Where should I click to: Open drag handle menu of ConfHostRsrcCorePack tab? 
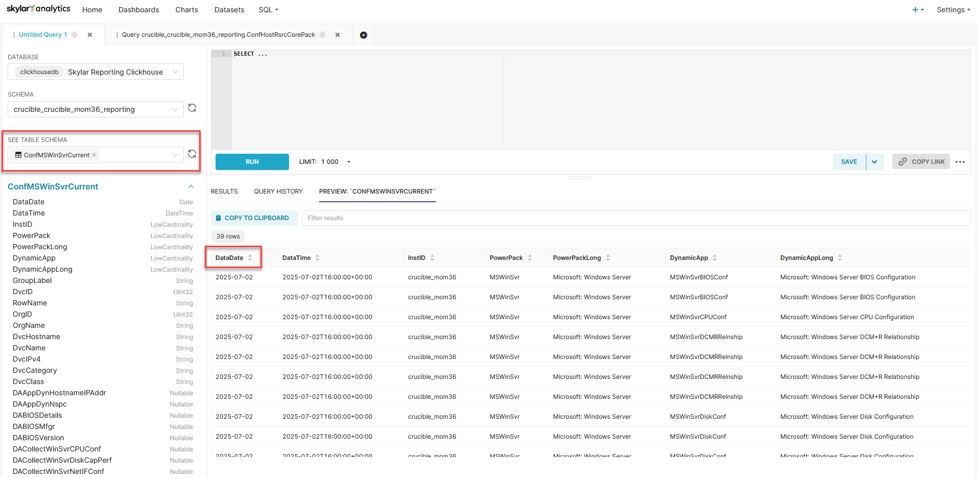coord(117,35)
